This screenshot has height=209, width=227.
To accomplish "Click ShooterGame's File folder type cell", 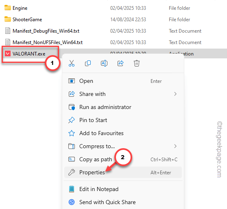I will pos(179,20).
